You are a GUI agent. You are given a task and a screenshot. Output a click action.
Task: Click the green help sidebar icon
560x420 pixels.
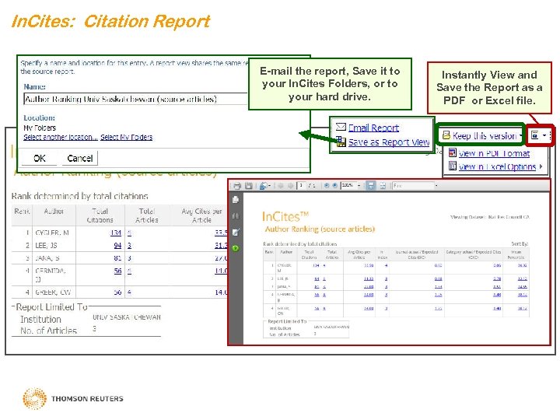(x=236, y=248)
